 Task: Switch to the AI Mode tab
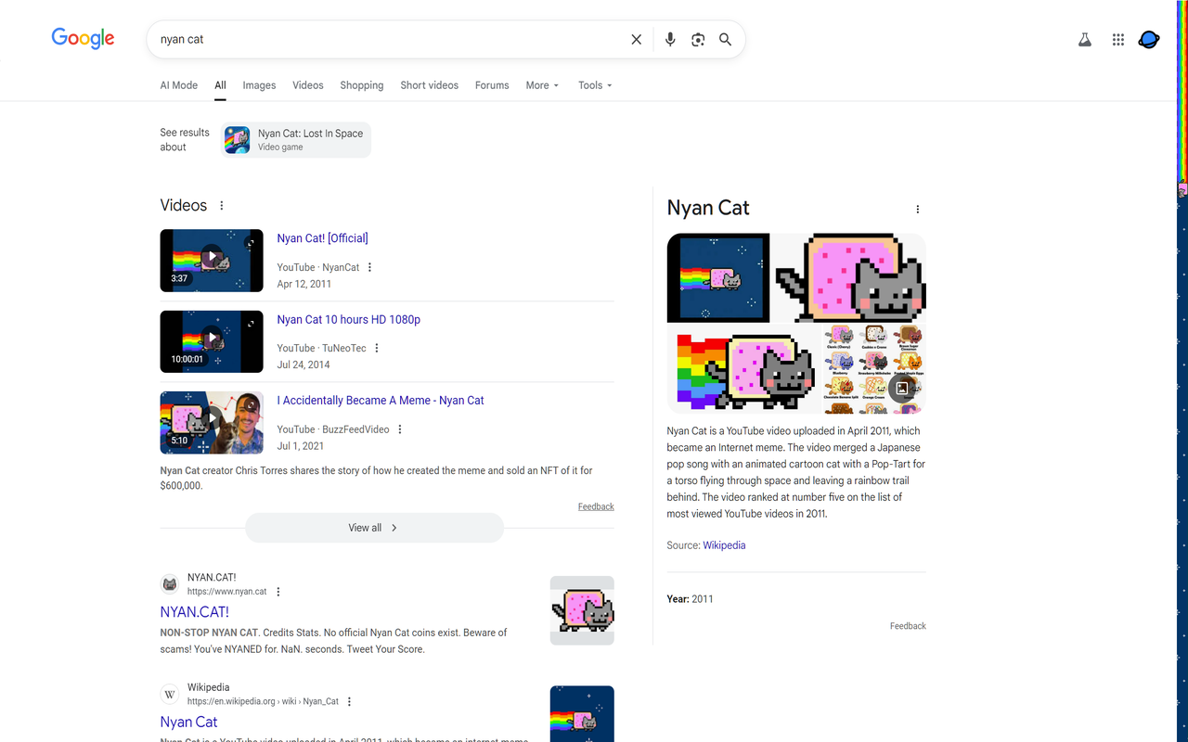coord(179,85)
